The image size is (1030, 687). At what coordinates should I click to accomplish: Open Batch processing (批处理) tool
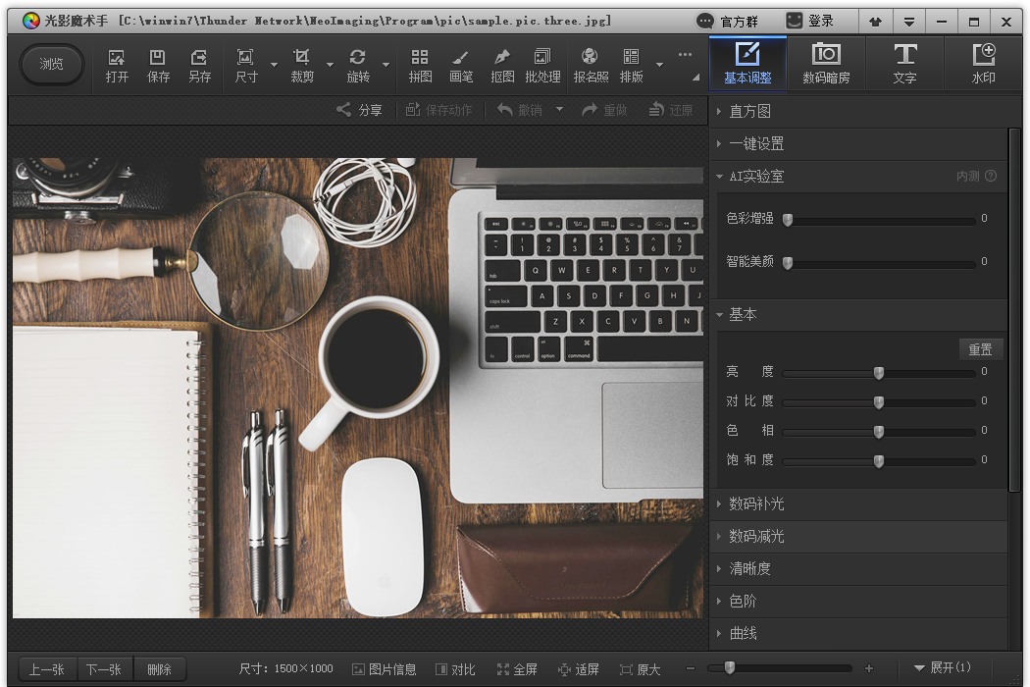(x=542, y=65)
